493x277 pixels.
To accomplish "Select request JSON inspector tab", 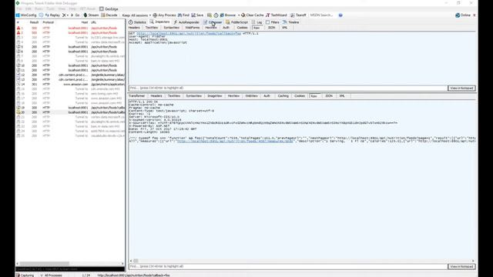I will pos(271,28).
